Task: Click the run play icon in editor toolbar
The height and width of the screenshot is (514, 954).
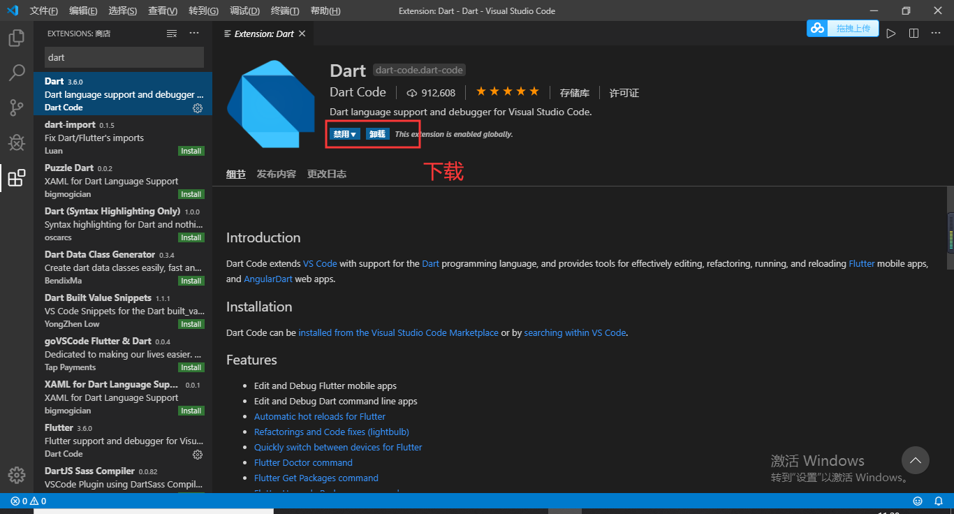Action: [x=891, y=34]
